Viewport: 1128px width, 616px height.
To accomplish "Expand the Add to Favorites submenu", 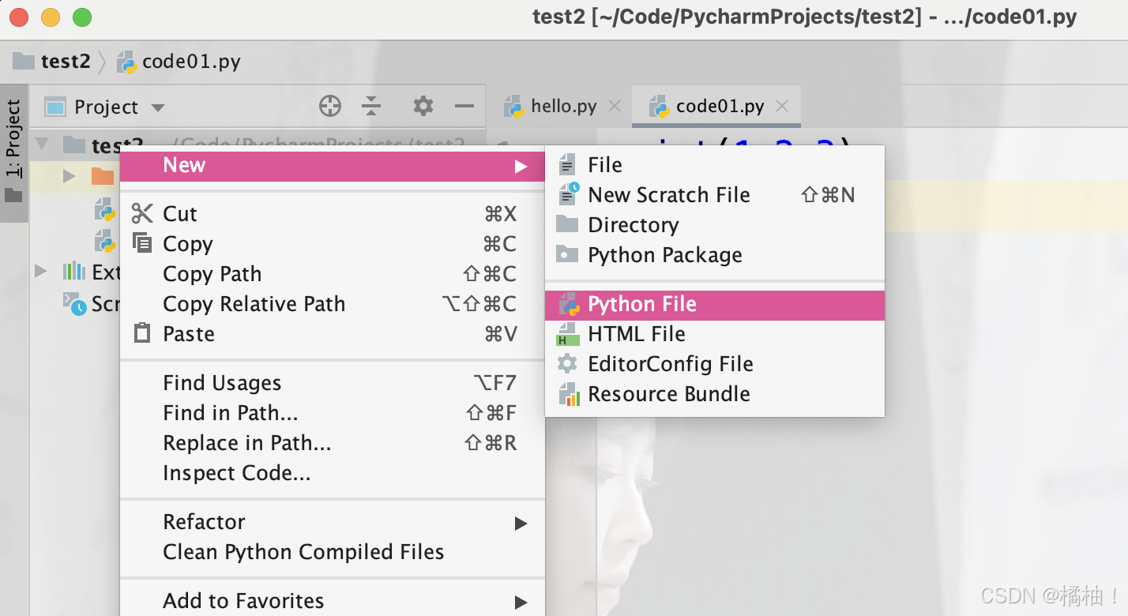I will pyautogui.click(x=332, y=601).
